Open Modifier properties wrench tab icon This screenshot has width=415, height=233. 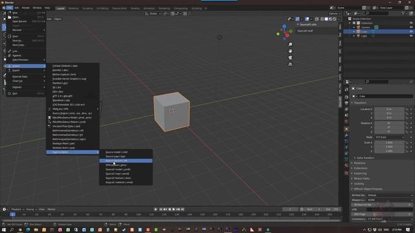click(346, 135)
